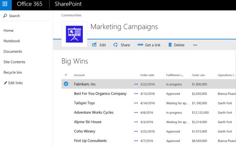Click the Edit links pencil icon
236x147 pixels.
5,83
